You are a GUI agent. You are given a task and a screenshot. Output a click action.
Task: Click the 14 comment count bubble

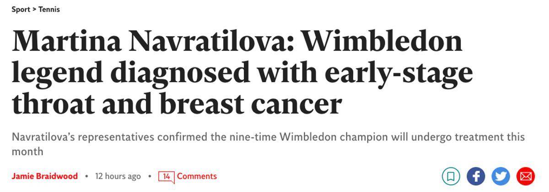167,176
